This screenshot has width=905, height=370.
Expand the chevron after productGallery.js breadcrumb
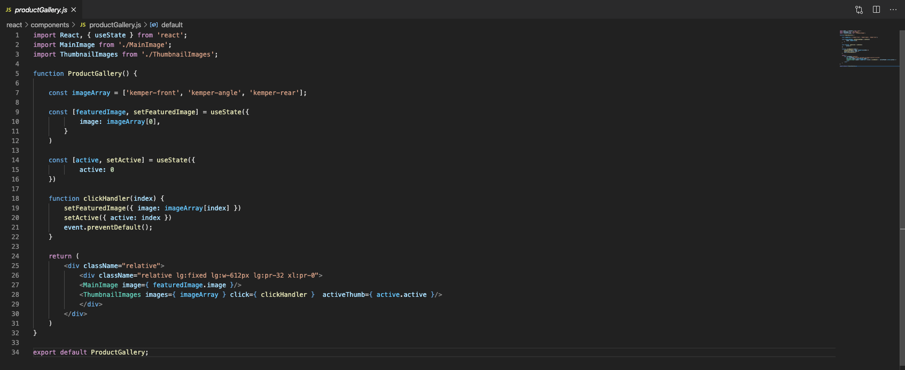coord(145,25)
